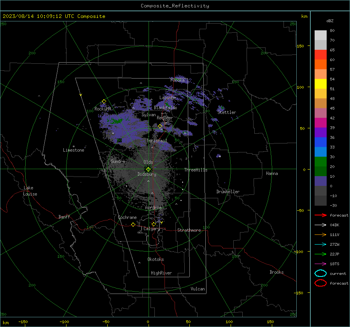Click the yellow diamond marker above Calgary

tap(154, 224)
